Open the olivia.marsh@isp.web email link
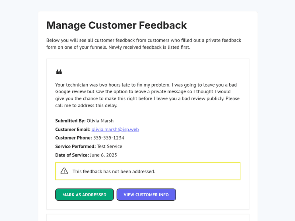The image size is (295, 221). [x=115, y=129]
